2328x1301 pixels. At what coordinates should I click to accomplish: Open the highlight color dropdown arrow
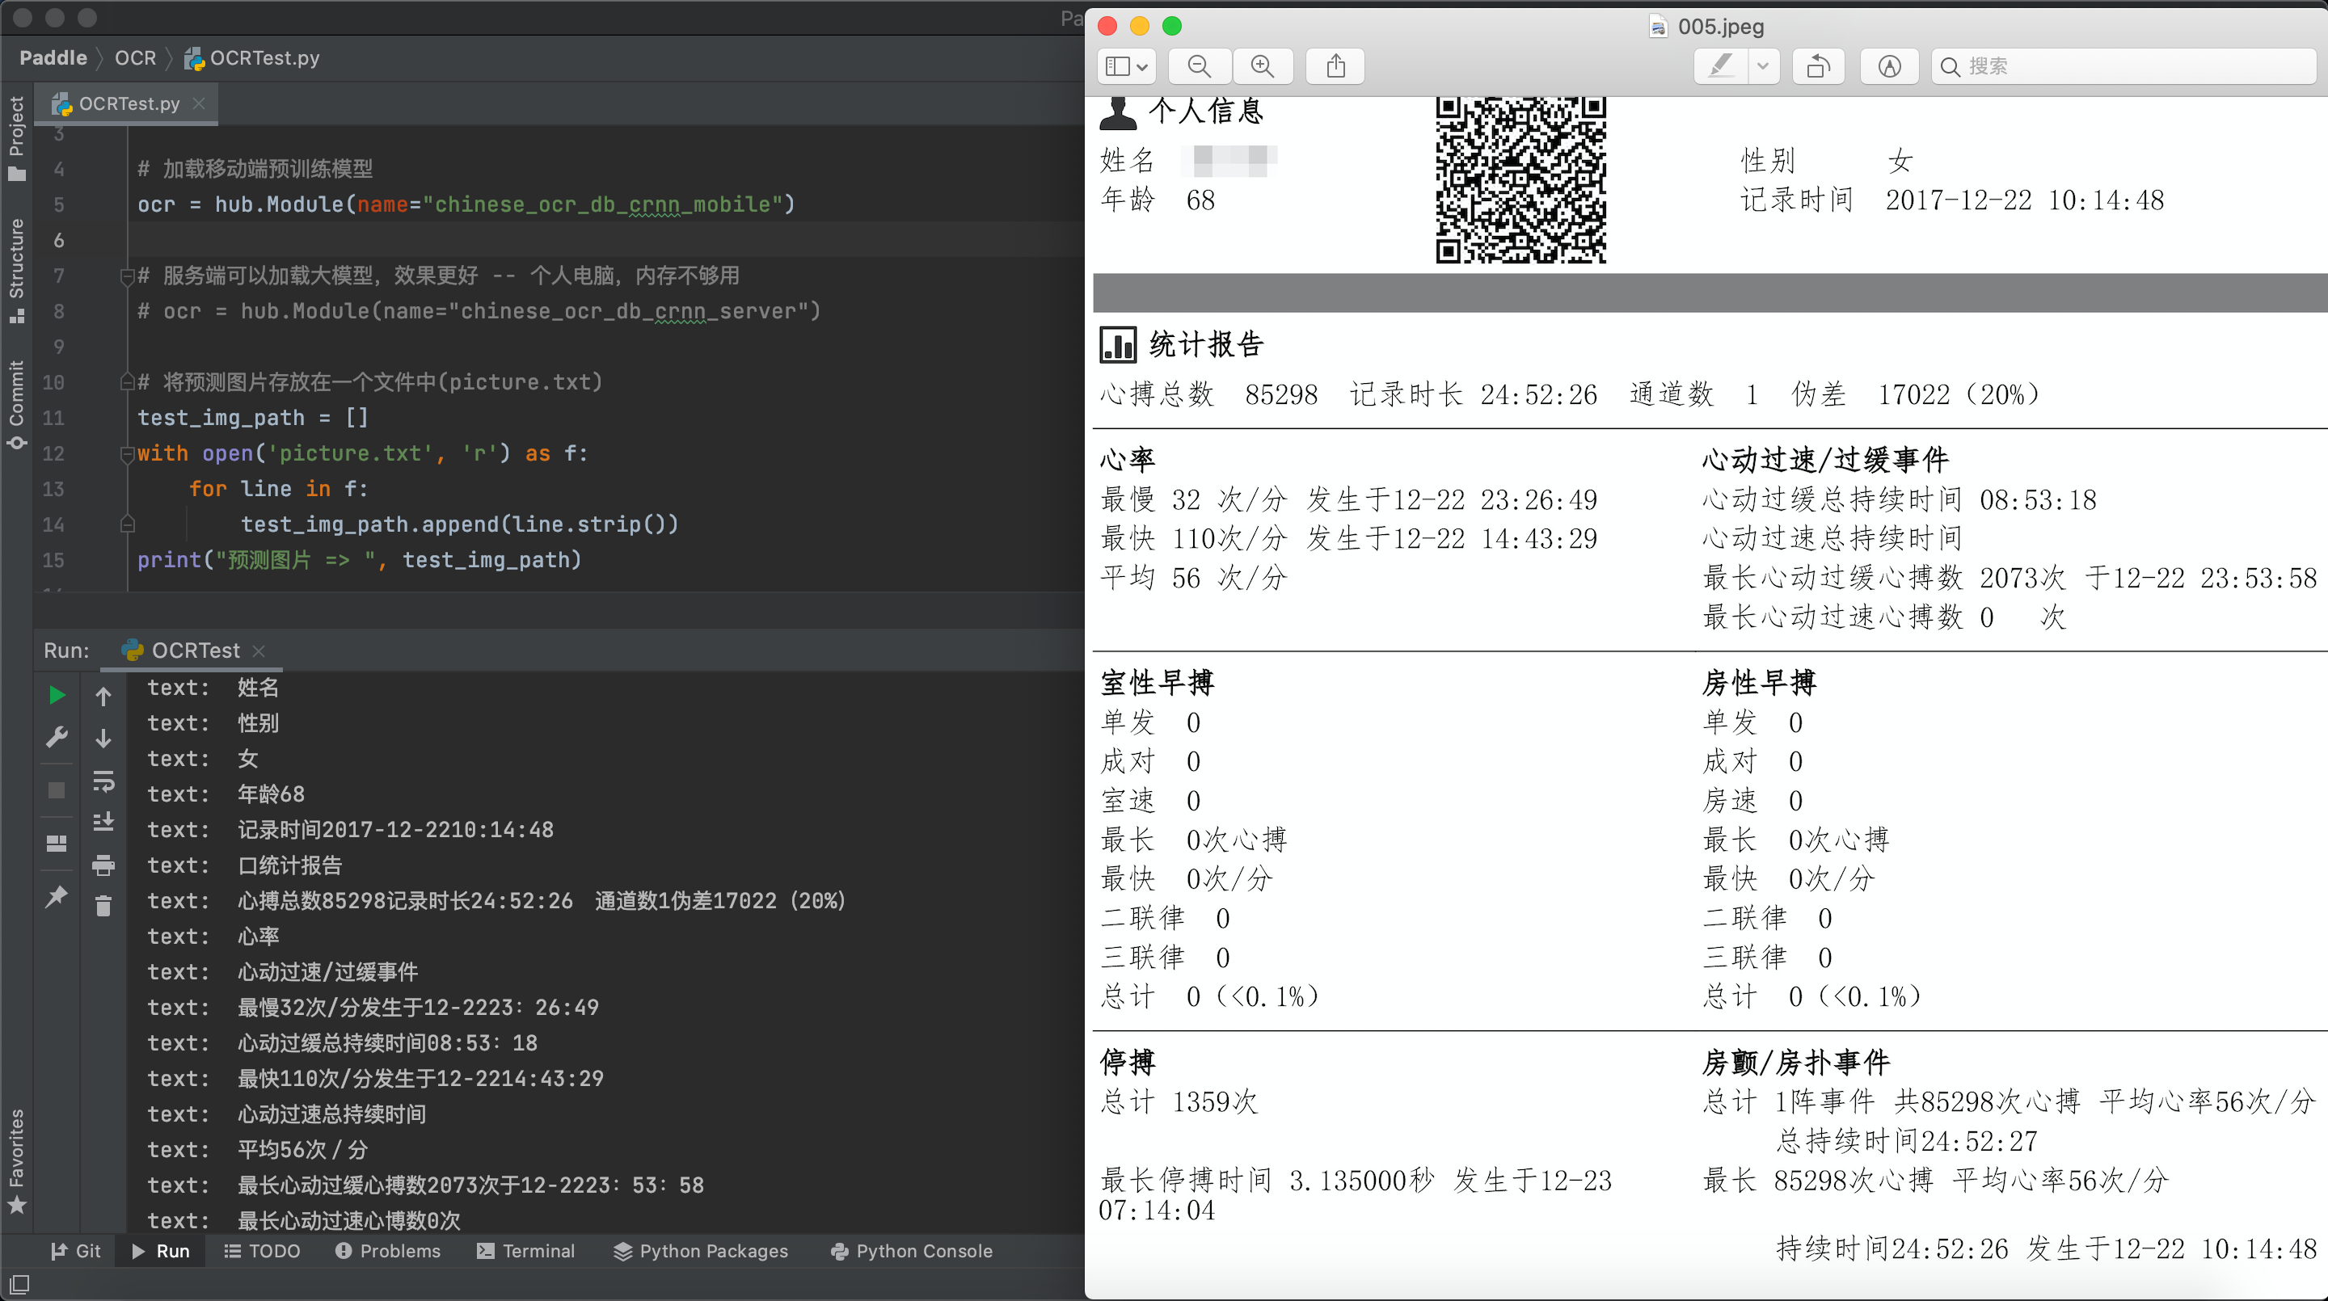(x=1763, y=66)
